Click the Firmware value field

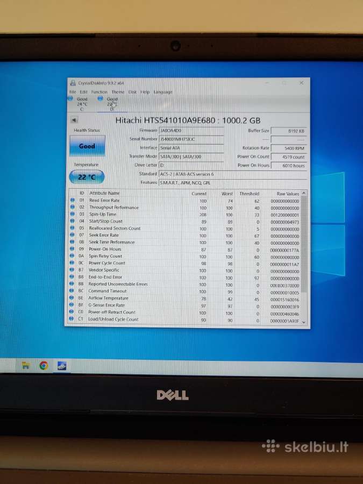[x=191, y=131]
